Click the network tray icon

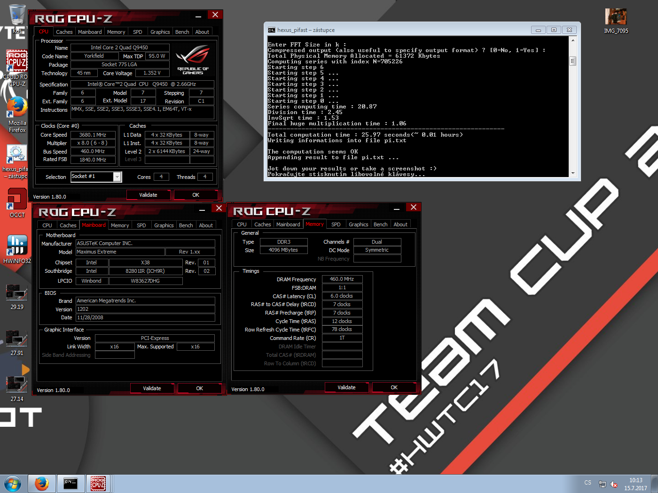[602, 484]
